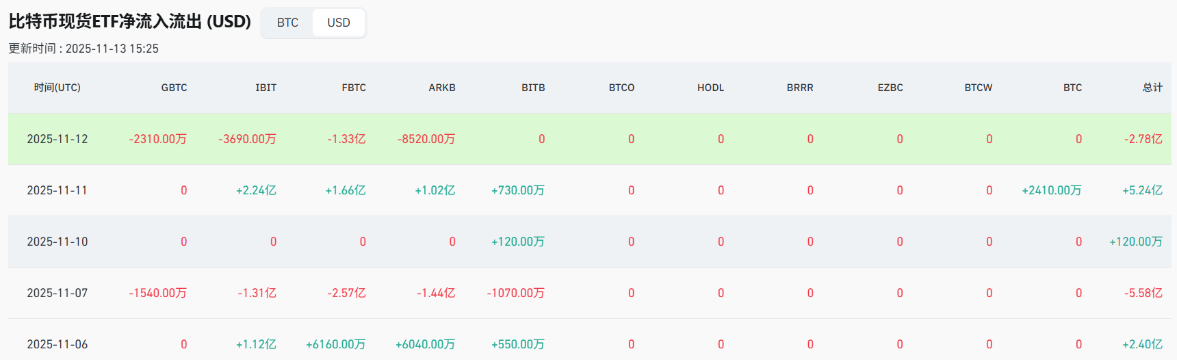
Task: Select the FBTC column header
Action: click(354, 88)
